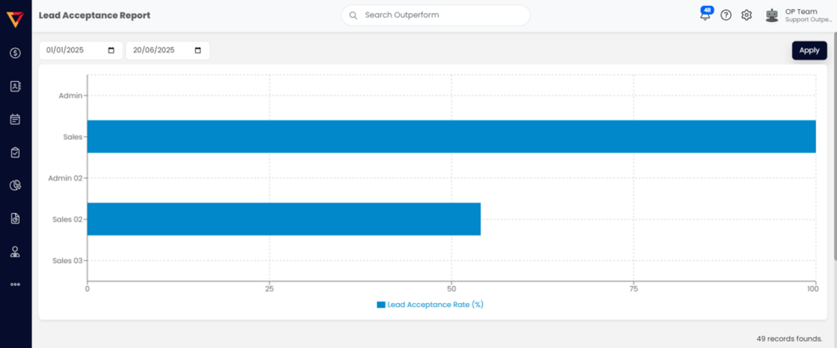The image size is (837, 348).
Task: Expand the three-dots more menu
Action: pos(15,284)
